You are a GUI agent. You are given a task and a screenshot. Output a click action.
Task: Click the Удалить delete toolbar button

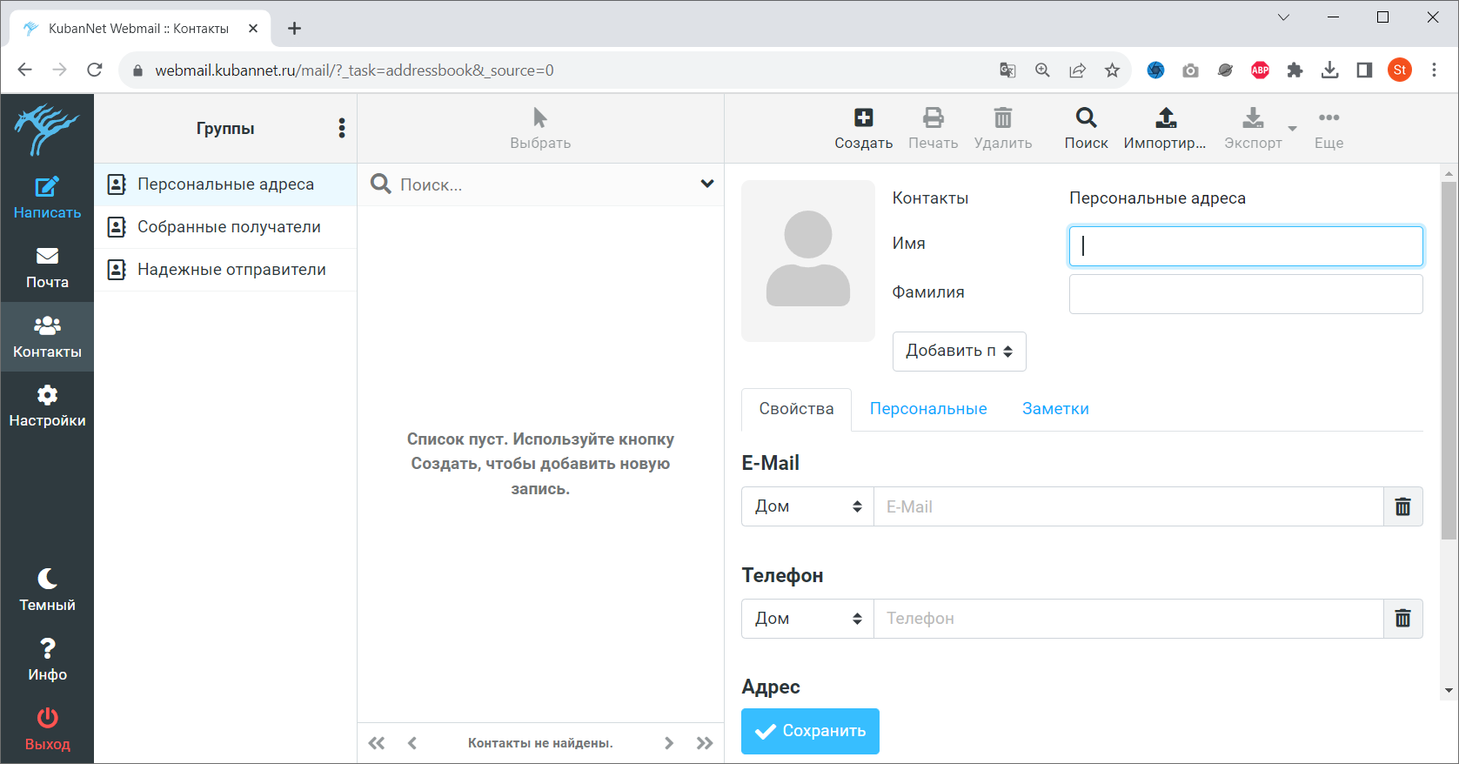[1003, 129]
